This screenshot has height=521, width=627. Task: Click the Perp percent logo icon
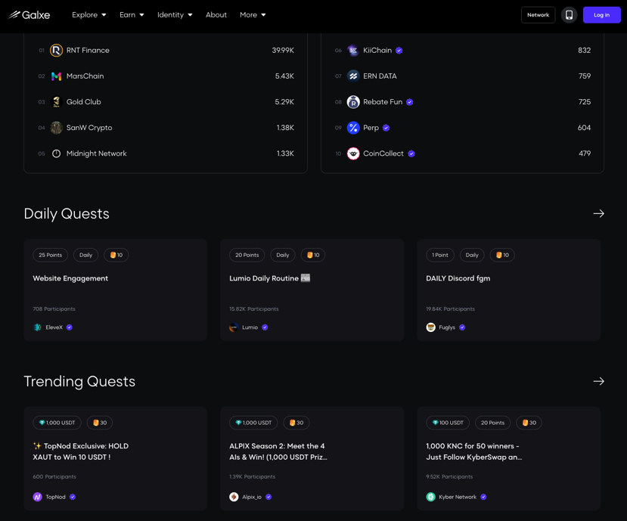(353, 128)
